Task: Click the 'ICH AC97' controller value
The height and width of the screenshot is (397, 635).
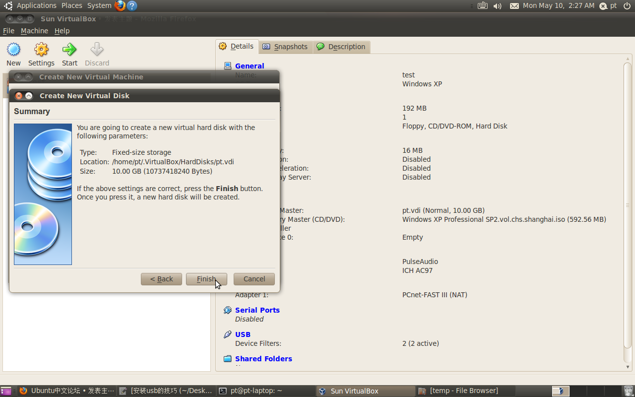Action: 417,270
